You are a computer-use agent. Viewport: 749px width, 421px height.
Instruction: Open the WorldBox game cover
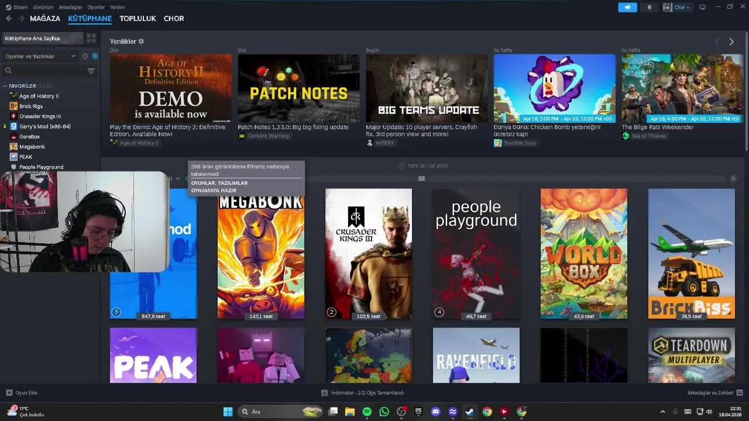(584, 254)
